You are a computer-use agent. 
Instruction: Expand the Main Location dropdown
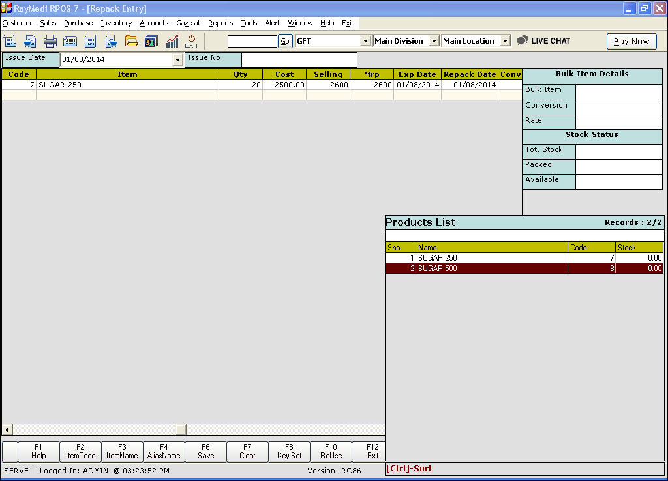tap(505, 41)
